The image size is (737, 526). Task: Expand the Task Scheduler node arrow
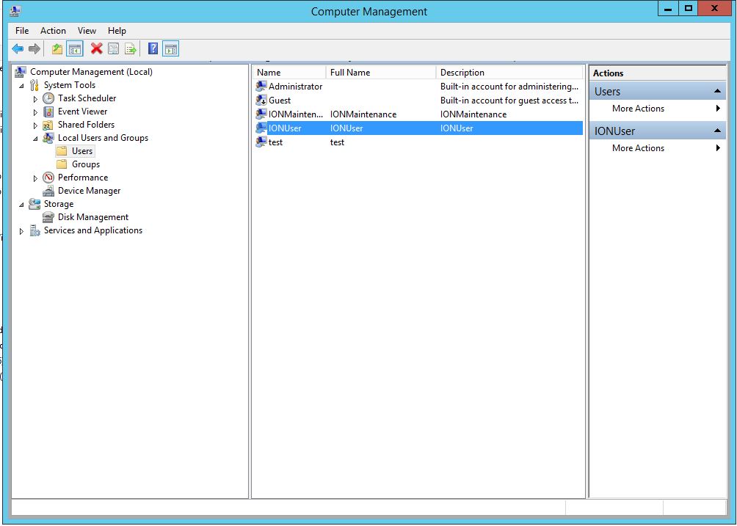point(35,99)
